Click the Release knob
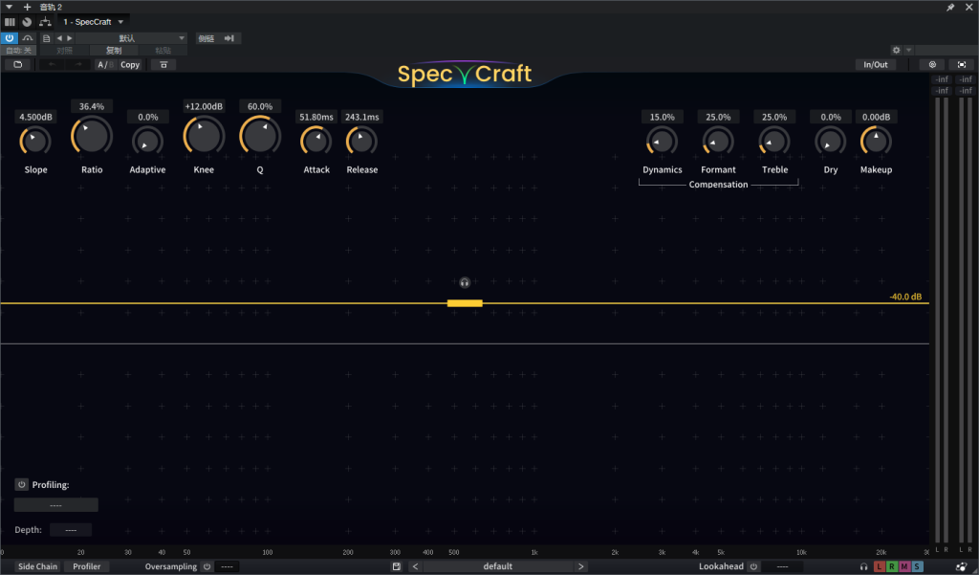 362,142
